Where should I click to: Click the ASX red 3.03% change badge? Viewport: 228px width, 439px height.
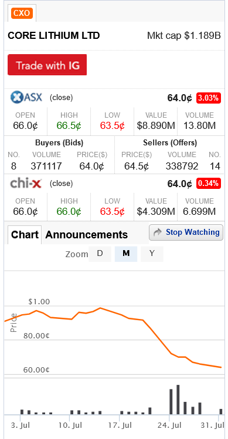tap(209, 98)
